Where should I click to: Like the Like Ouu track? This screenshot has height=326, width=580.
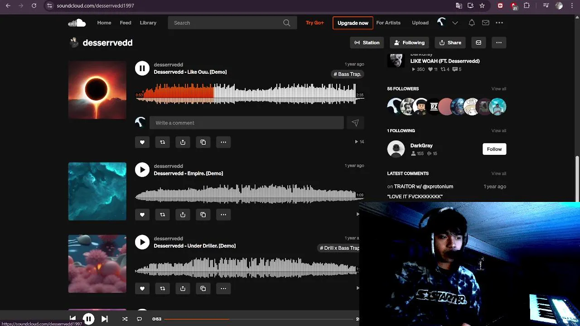(x=142, y=142)
